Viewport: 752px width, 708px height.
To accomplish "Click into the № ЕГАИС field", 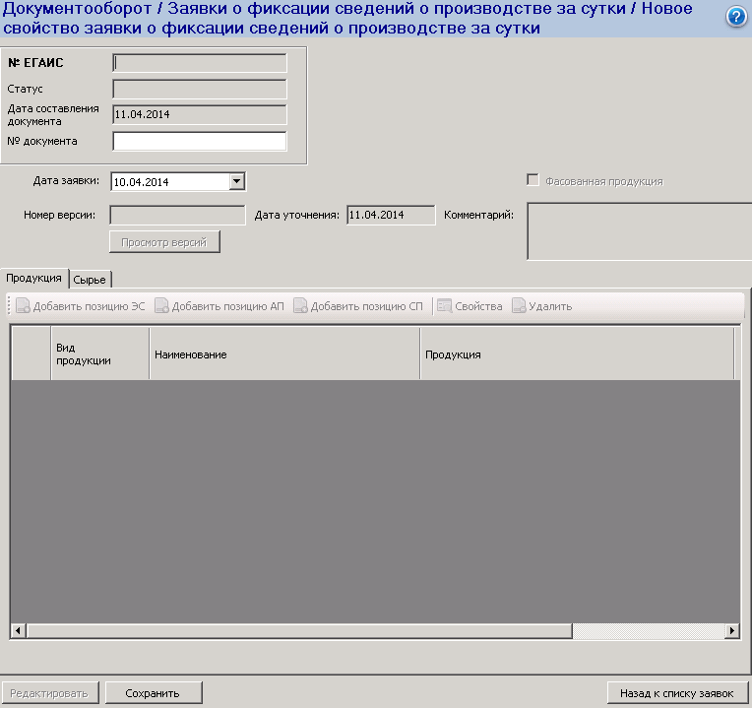I will pyautogui.click(x=200, y=63).
